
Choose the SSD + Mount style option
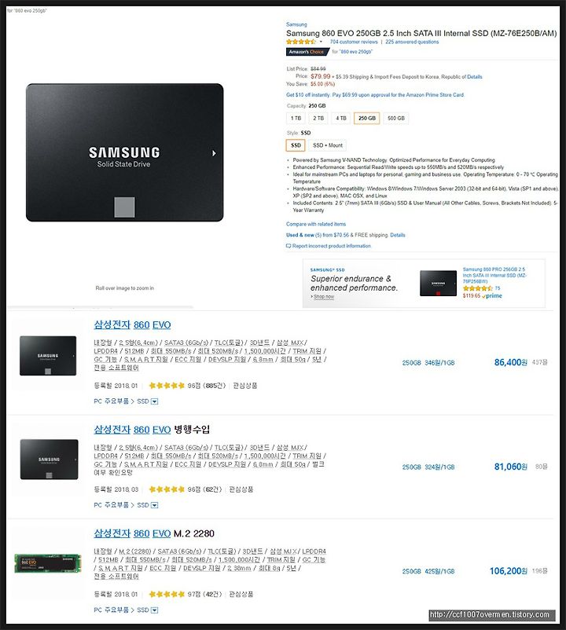(x=328, y=145)
